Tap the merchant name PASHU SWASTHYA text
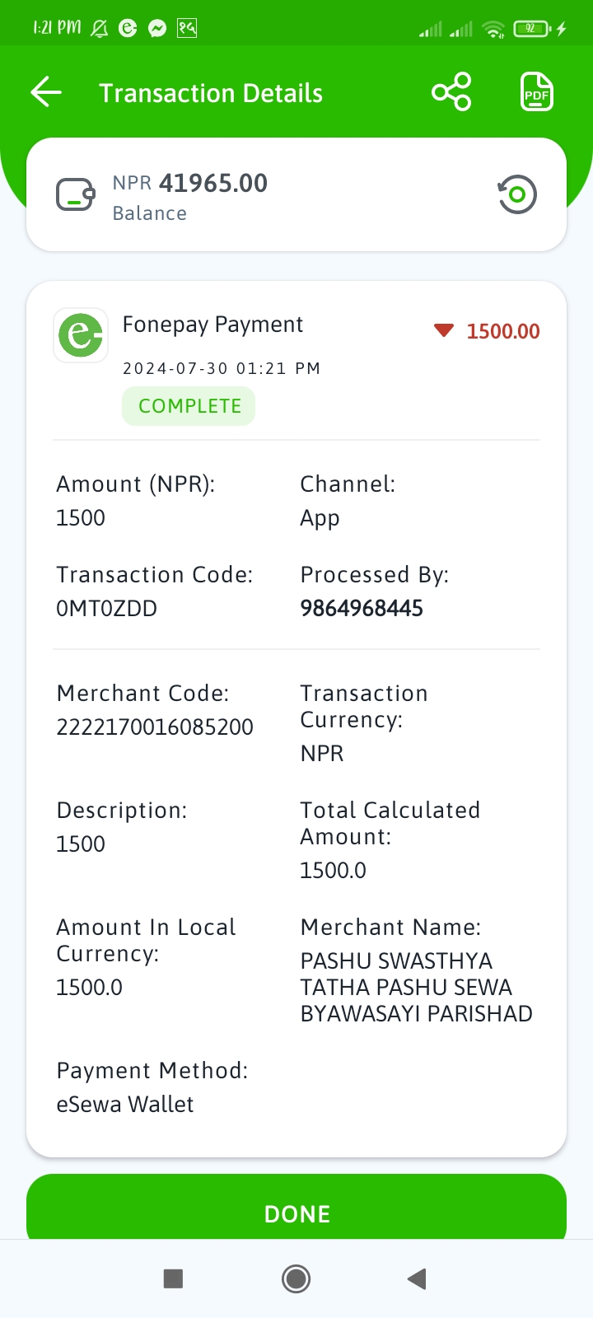 (x=396, y=961)
